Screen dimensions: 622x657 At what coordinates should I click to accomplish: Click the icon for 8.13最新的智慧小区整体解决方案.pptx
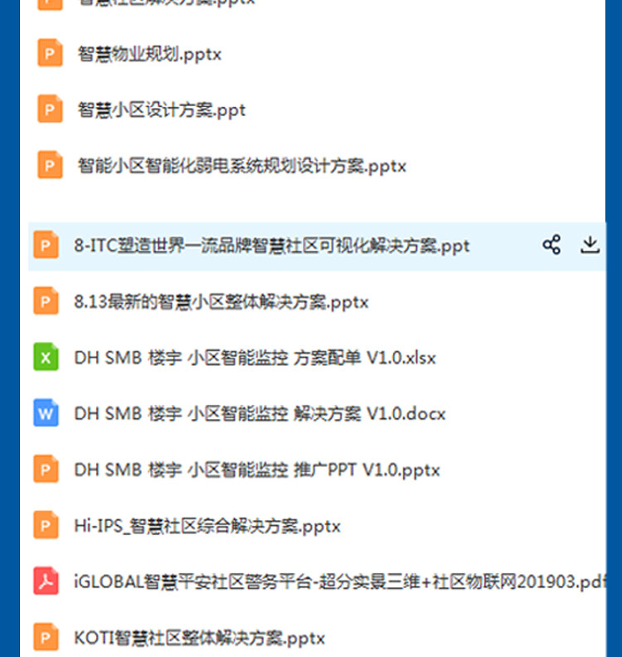click(x=46, y=301)
